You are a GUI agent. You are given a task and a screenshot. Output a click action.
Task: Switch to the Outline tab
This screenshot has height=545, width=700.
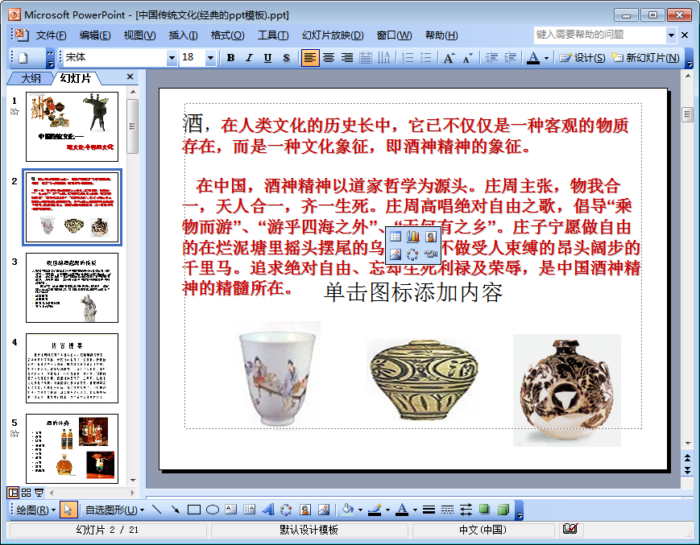(31, 79)
